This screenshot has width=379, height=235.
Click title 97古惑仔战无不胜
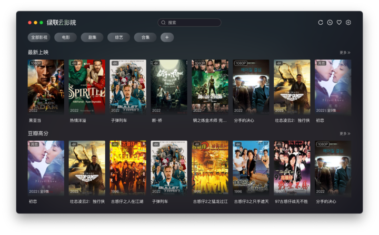tap(292, 202)
